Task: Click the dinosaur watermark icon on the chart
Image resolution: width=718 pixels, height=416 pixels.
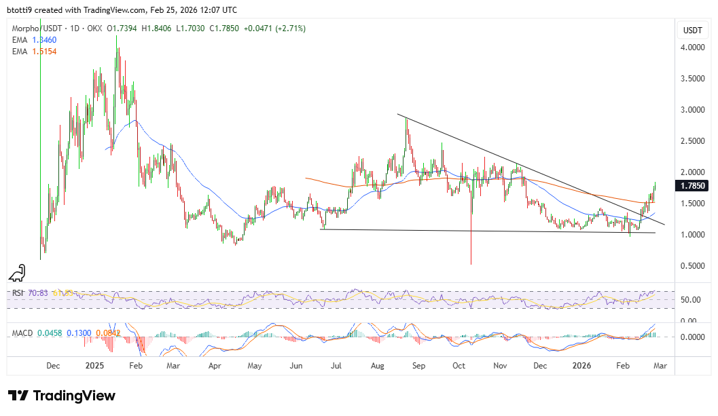Action: pos(16,273)
